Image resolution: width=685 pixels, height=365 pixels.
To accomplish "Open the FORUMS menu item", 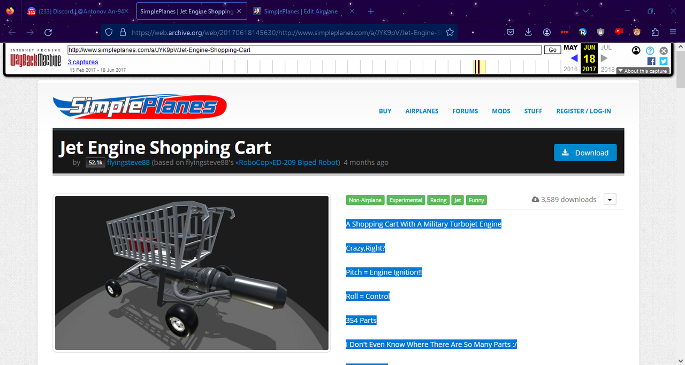I will (x=465, y=111).
